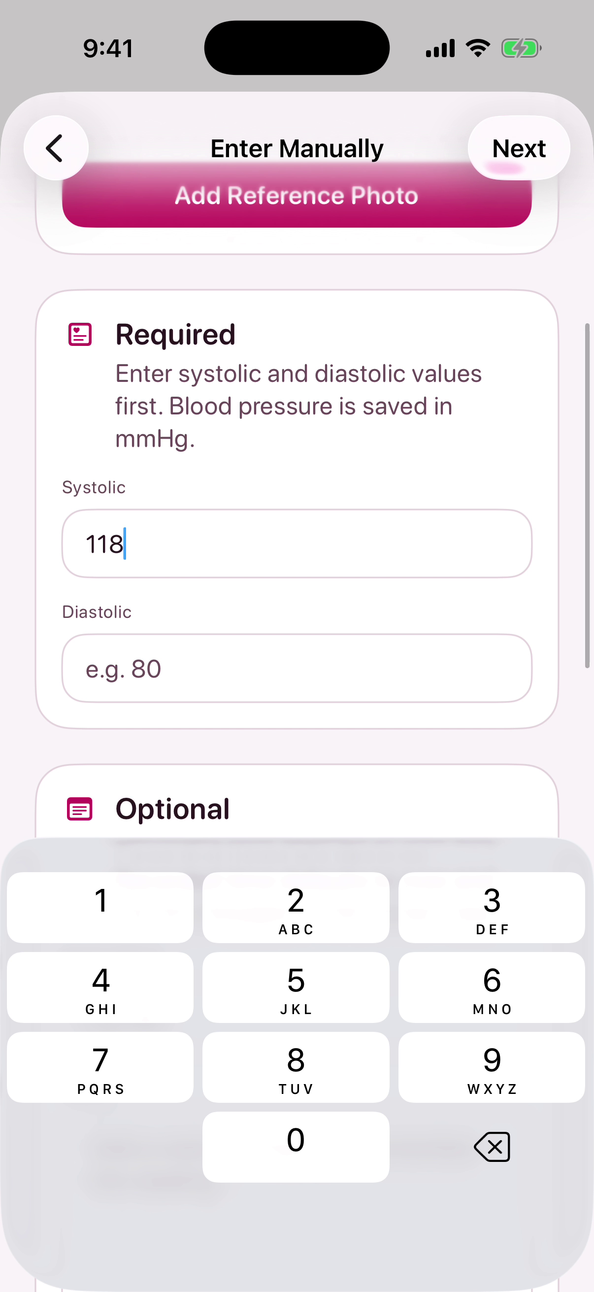Tap keypad digit 0
The height and width of the screenshot is (1292, 594).
[x=296, y=1147]
